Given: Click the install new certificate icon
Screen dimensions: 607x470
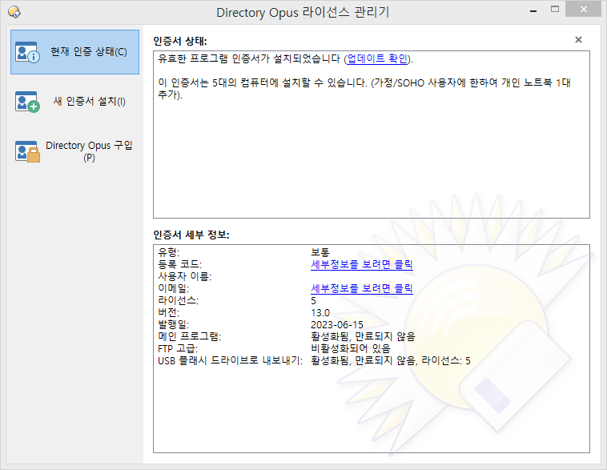Looking at the screenshot, I should click(27, 102).
